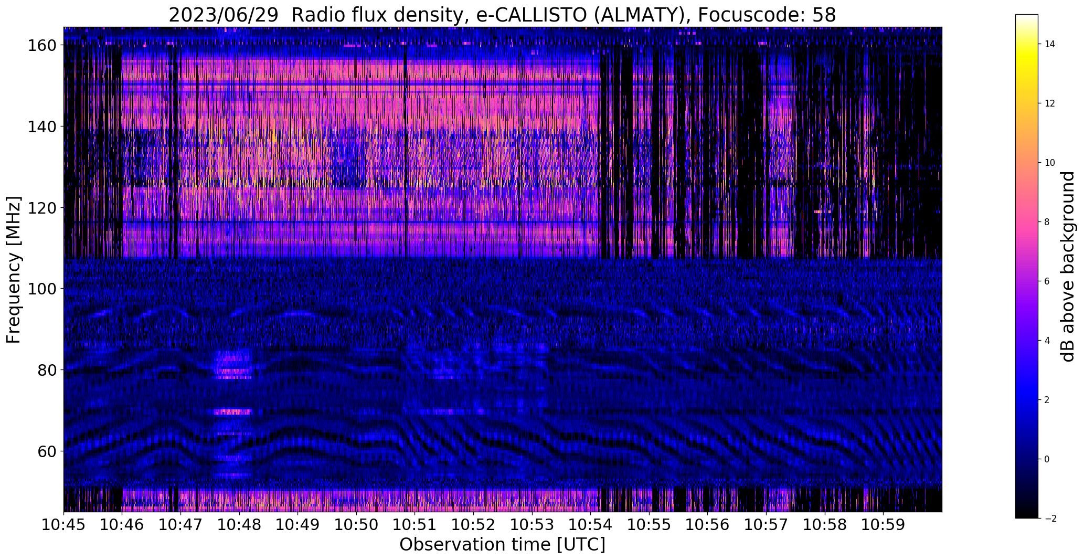Image resolution: width=1084 pixels, height=560 pixels.
Task: Click the 10:59 time tick label
Action: 884,525
